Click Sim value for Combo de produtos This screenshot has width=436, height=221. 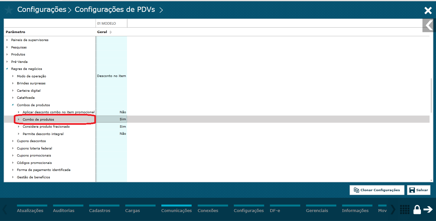pos(112,119)
